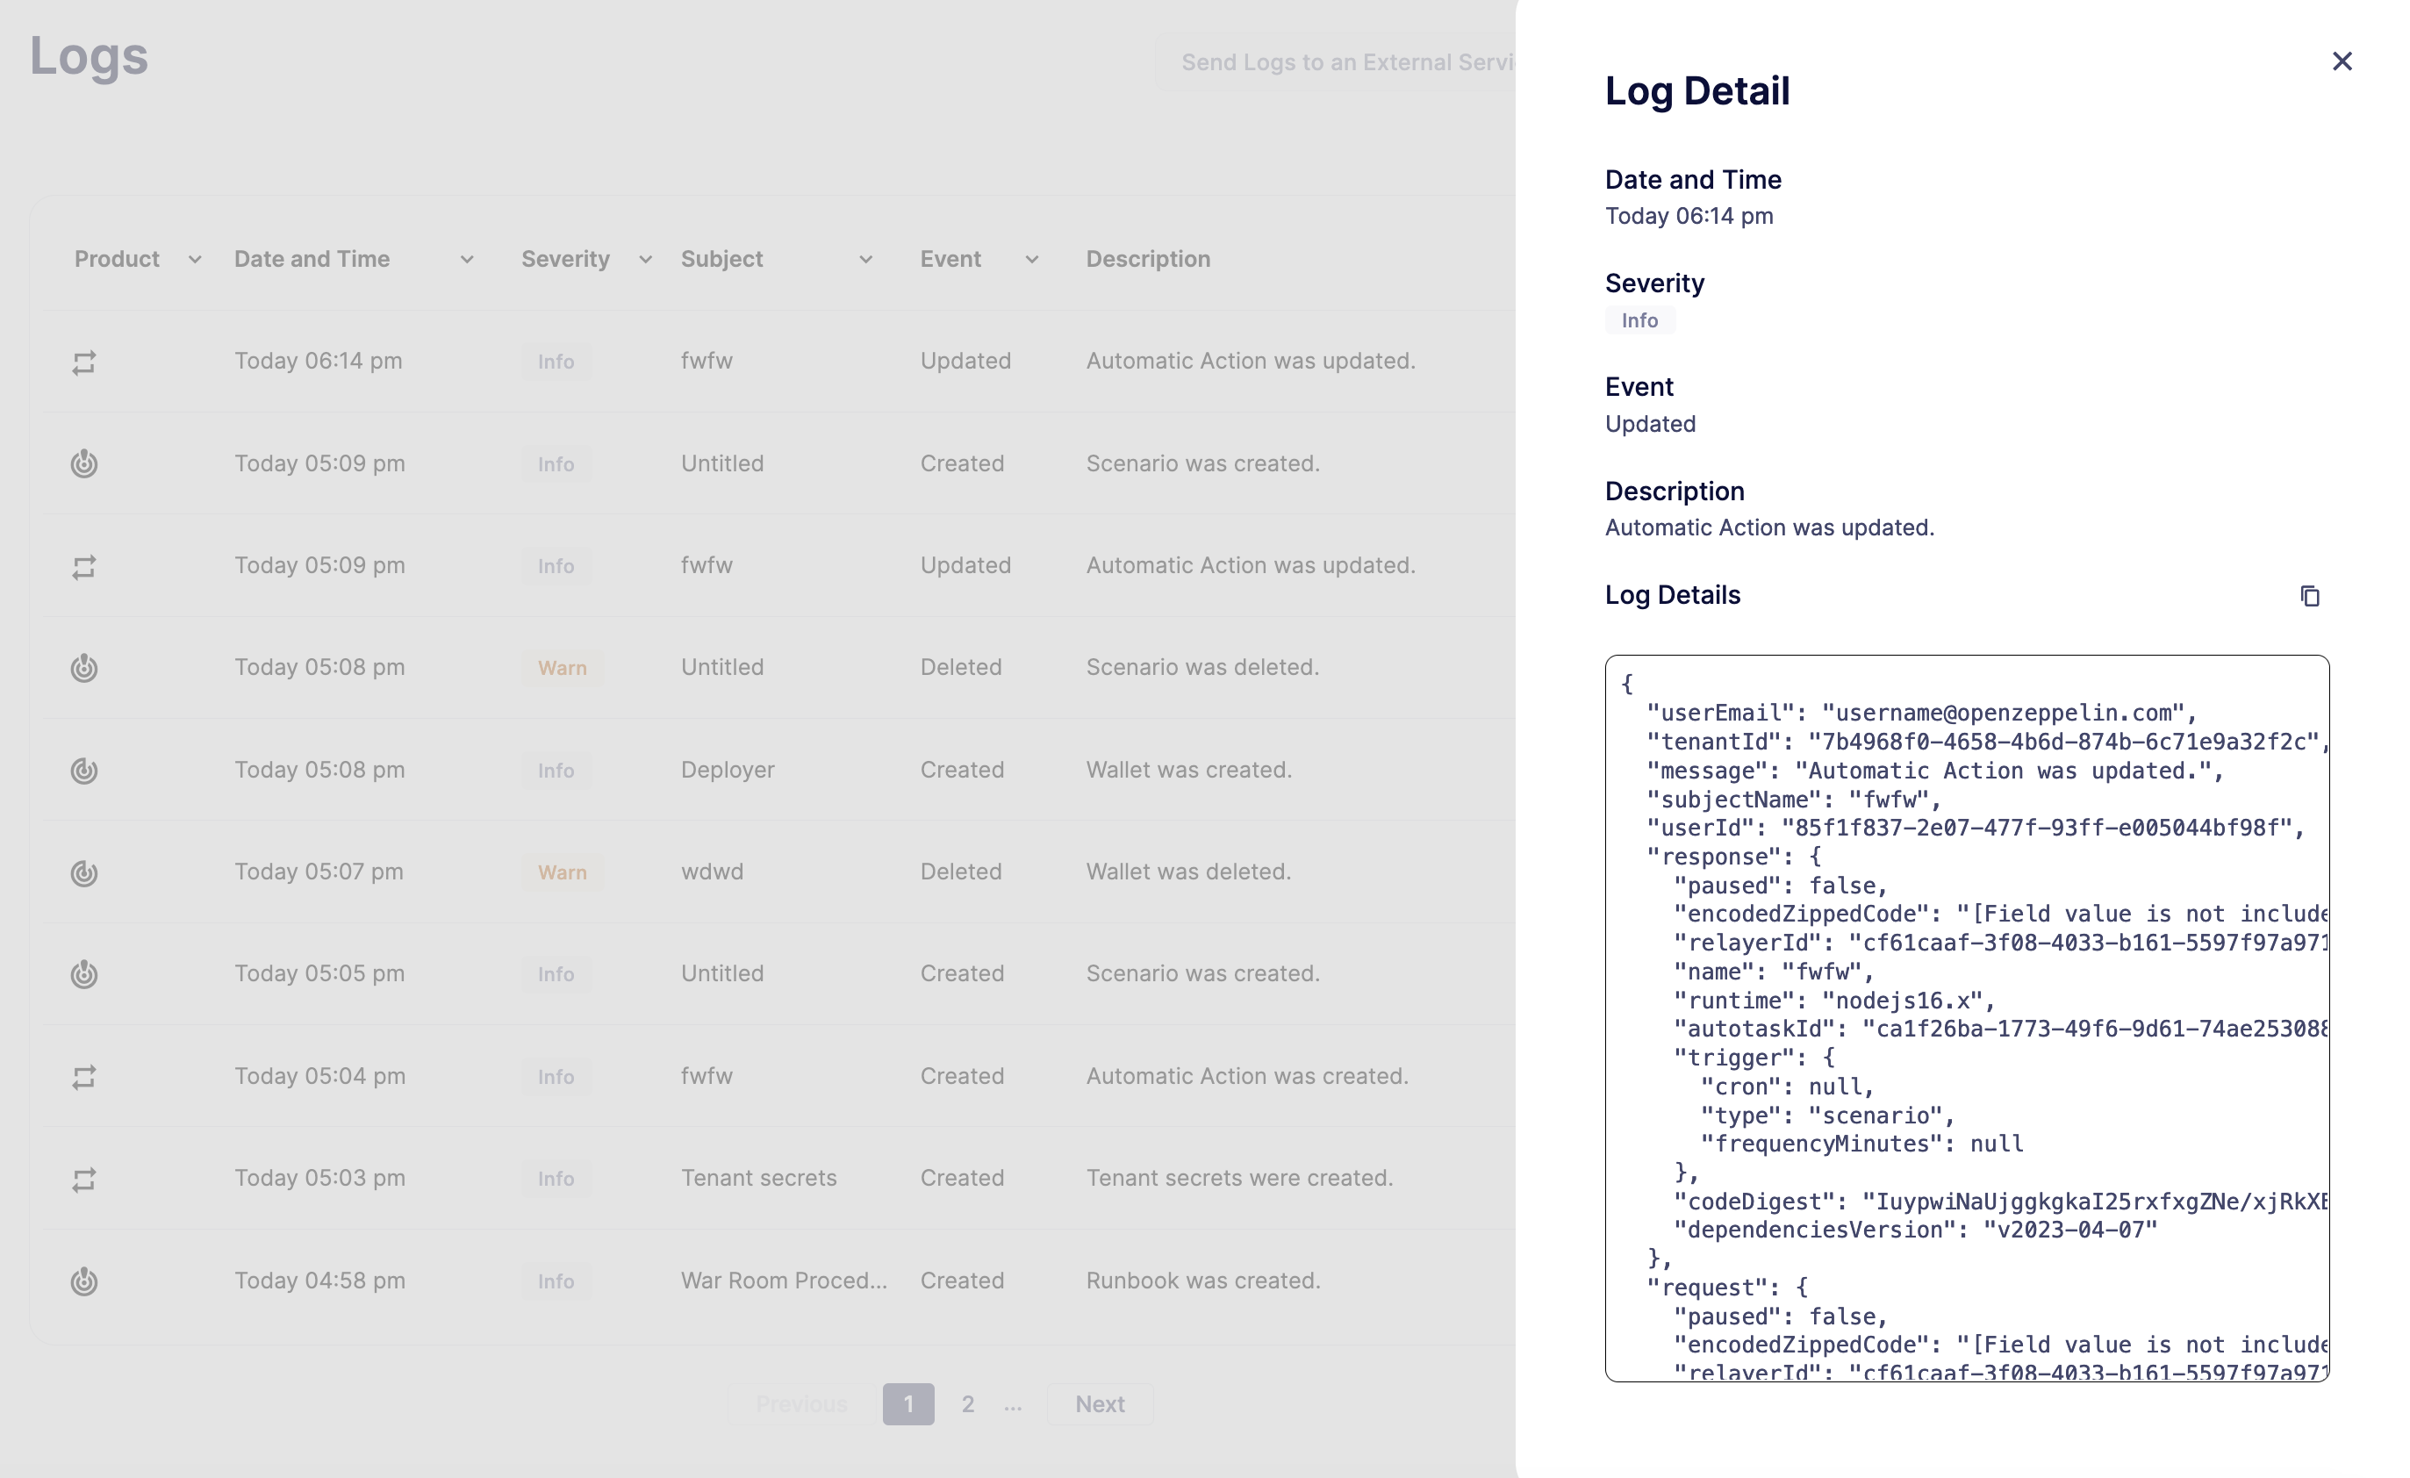Click the automatic action icon for fwfw Created
The height and width of the screenshot is (1478, 2410).
(82, 1075)
